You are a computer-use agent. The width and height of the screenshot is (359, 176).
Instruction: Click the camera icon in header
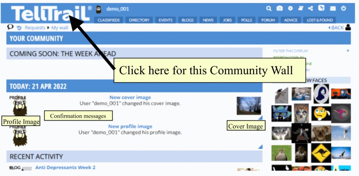(279, 9)
